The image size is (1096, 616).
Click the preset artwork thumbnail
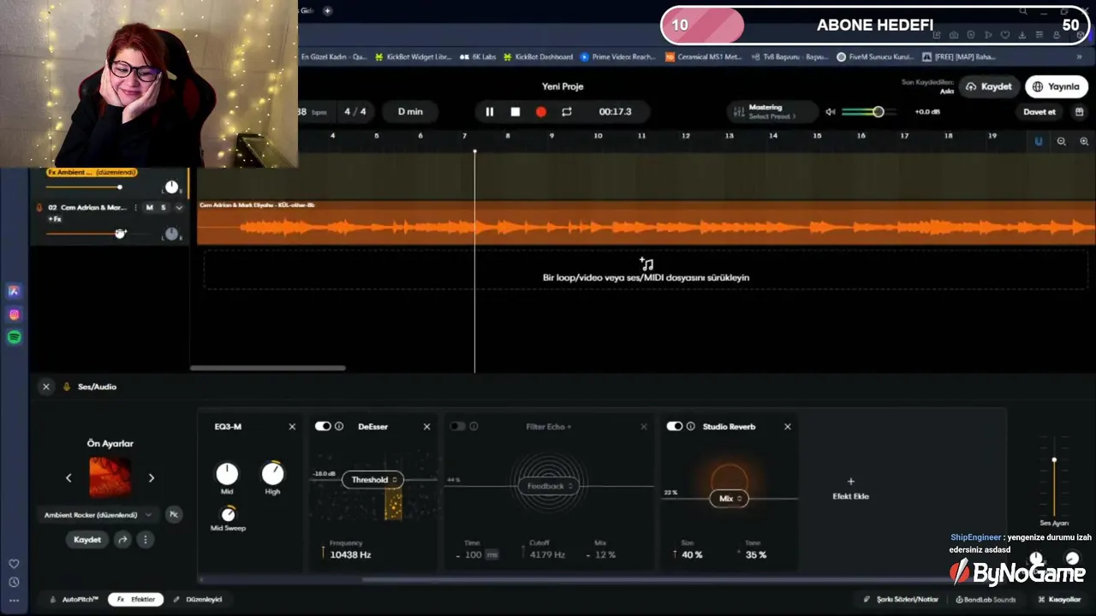[x=110, y=477]
